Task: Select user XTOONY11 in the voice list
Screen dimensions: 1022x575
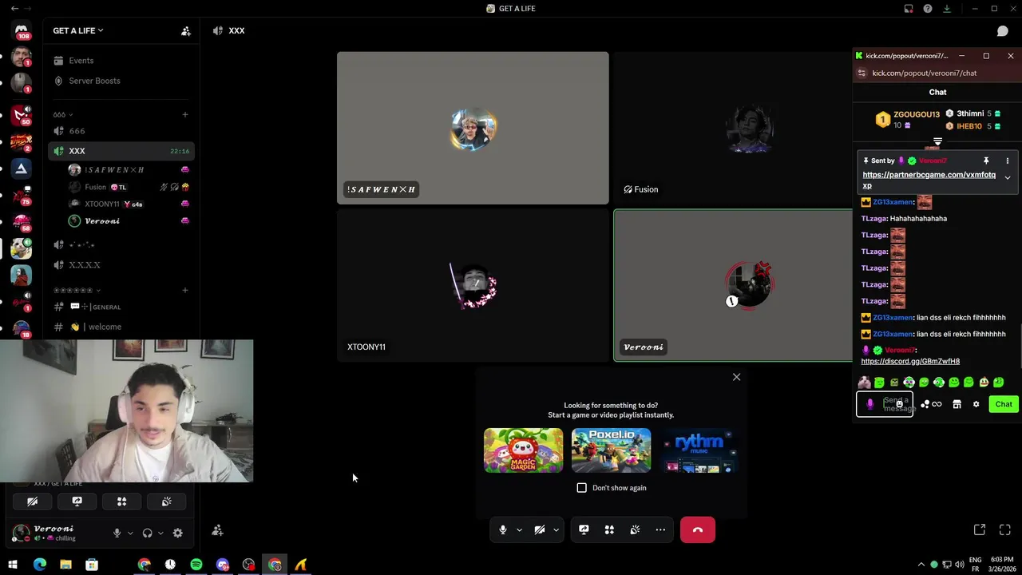Action: click(129, 204)
